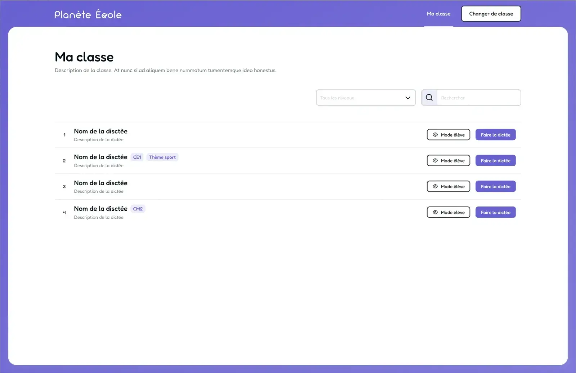Start dictée 1 with Faire la dictée
Screen dimensions: 576x373
495,135
